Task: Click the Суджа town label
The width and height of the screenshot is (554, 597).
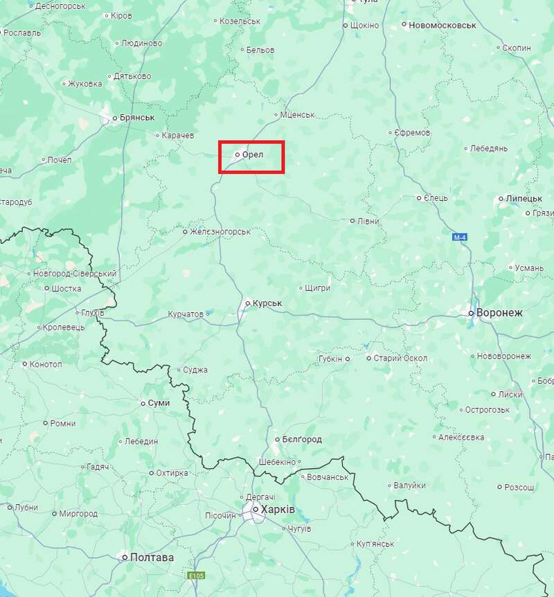Action: tap(195, 370)
